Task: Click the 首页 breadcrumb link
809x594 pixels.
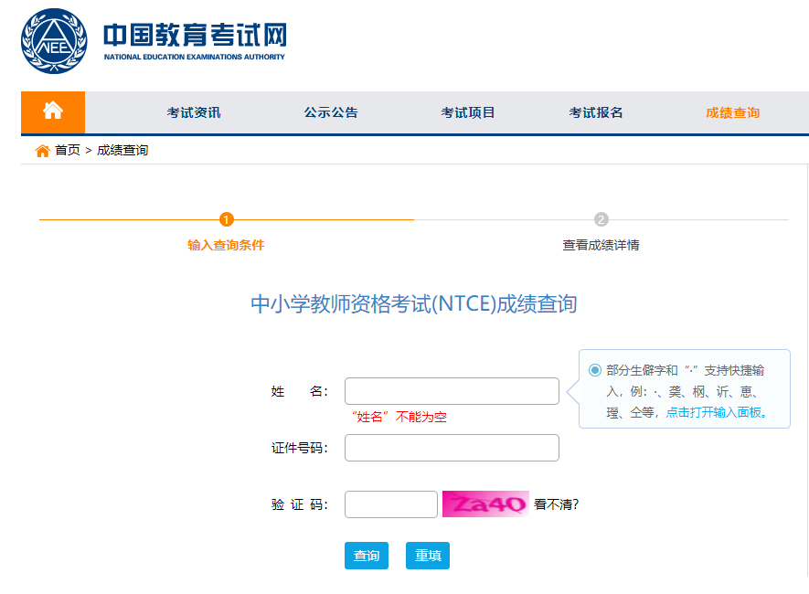Action: tap(68, 151)
